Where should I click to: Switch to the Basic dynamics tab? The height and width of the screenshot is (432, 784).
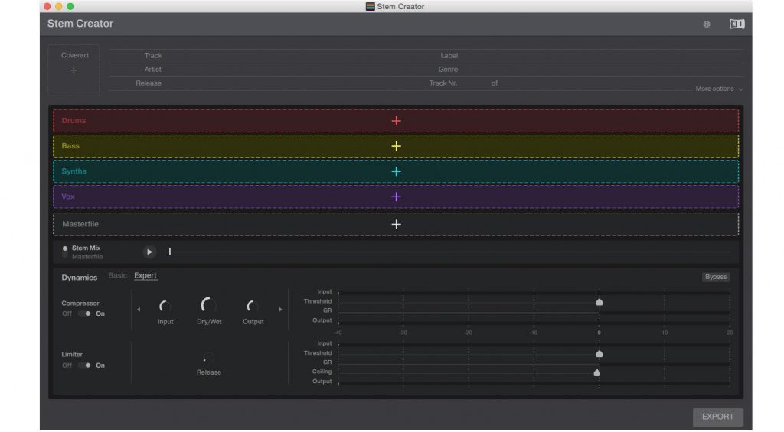point(117,276)
